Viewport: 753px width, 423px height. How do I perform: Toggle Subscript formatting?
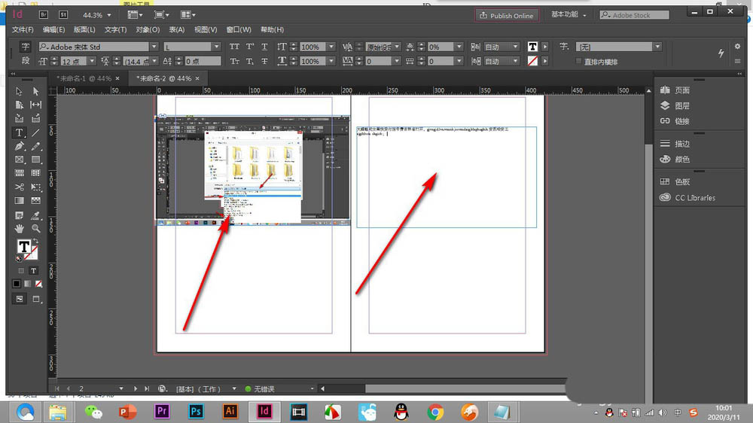coord(250,61)
